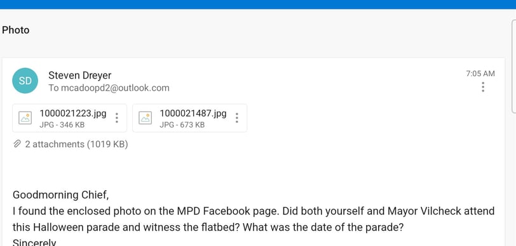Screen dimensions: 516x246
Task: Click the Photo subject heading
Action: coord(15,30)
